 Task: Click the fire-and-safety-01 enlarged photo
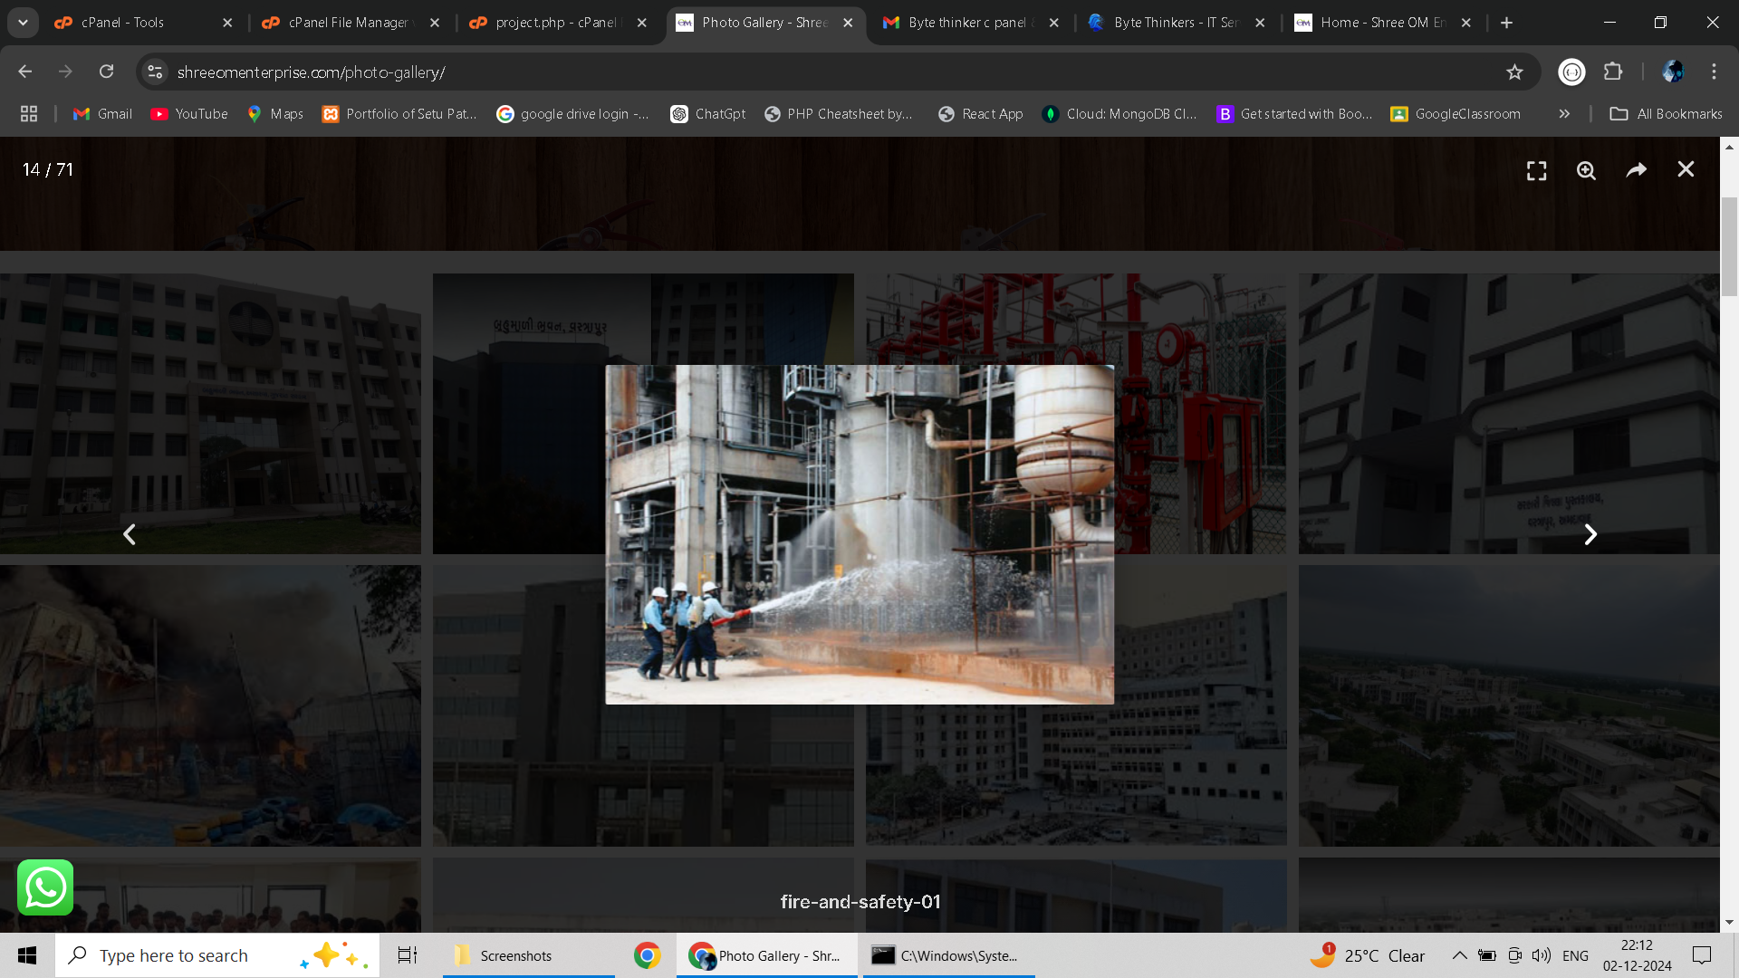click(860, 534)
